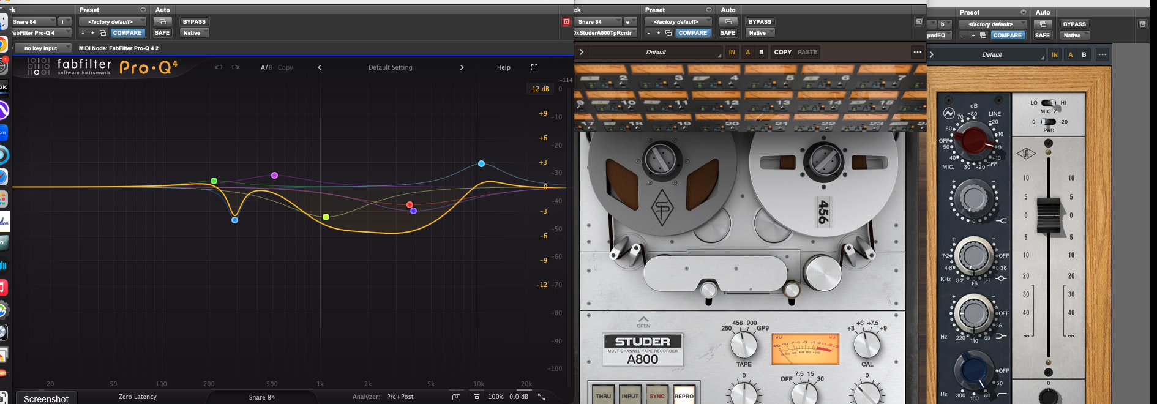Select REPRO mode on Studer
The height and width of the screenshot is (404, 1157).
[x=684, y=395]
